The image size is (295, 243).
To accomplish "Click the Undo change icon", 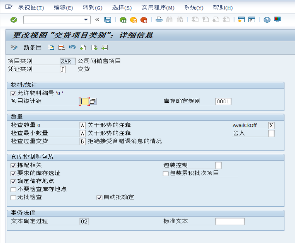I will click(72, 47).
